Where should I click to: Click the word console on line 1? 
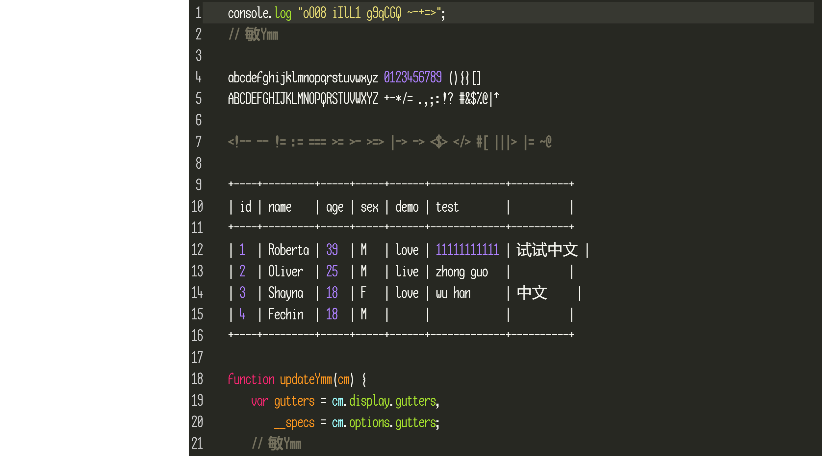[x=248, y=13]
